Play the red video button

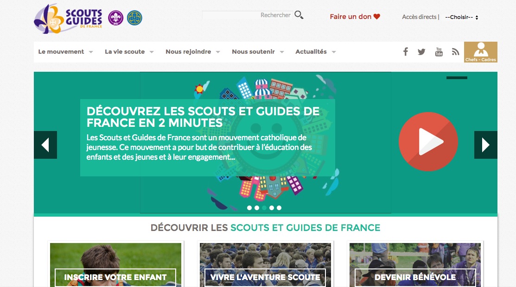[428, 141]
